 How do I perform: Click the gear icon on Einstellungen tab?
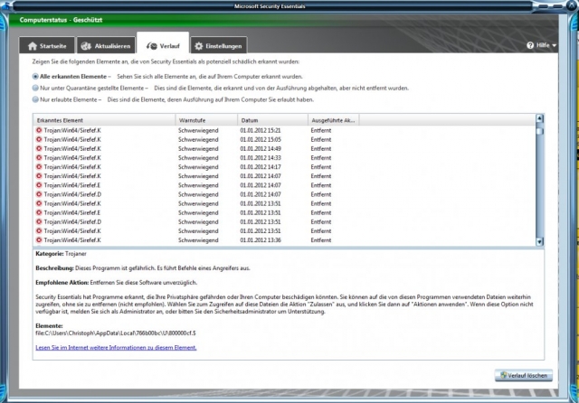click(x=199, y=46)
